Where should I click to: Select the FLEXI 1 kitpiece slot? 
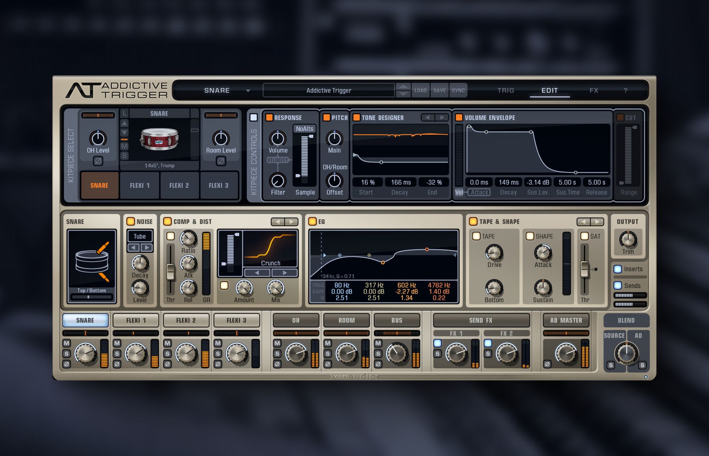(140, 185)
